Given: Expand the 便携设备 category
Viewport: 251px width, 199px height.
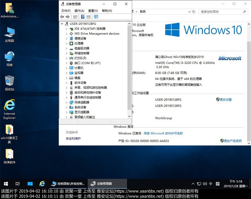Looking at the screenshot, I should coord(67,38).
